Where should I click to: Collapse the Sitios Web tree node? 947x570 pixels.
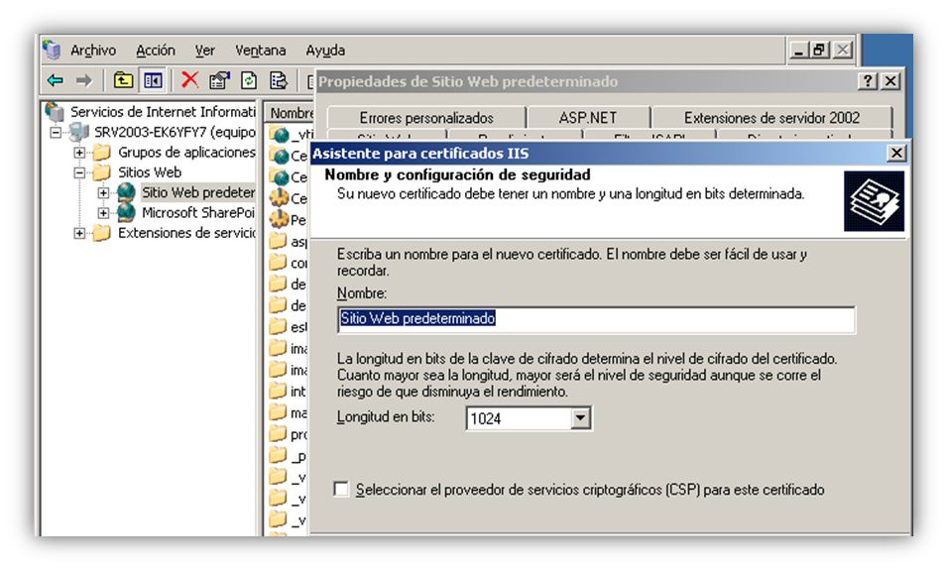(79, 172)
